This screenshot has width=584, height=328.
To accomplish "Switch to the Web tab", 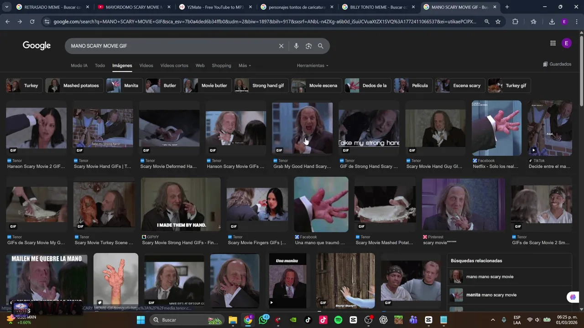I will point(200,66).
